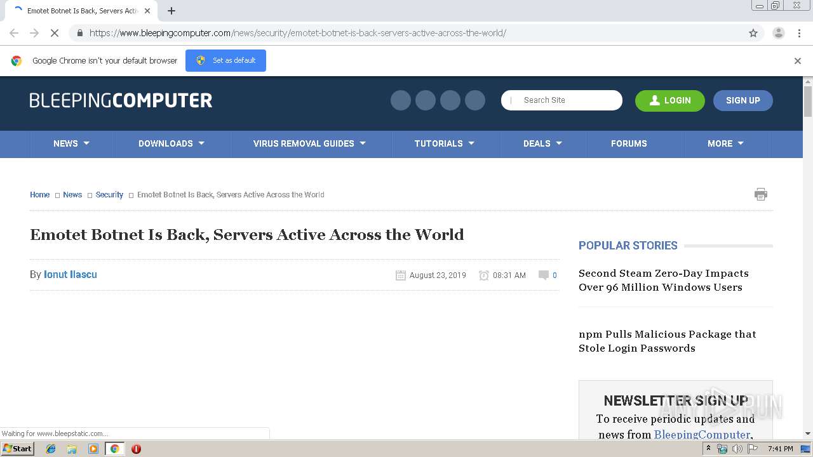813x457 pixels.
Task: Stop page loading with the X button
Action: [55, 33]
